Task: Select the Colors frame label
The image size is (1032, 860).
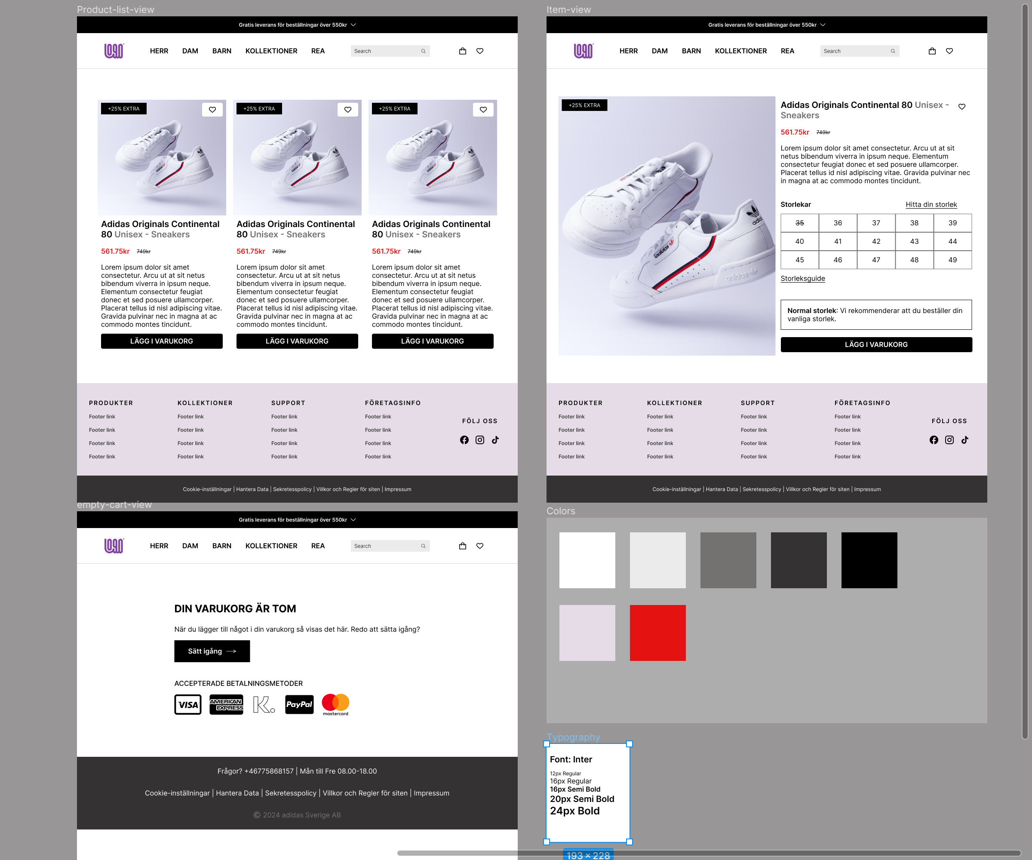Action: tap(561, 511)
